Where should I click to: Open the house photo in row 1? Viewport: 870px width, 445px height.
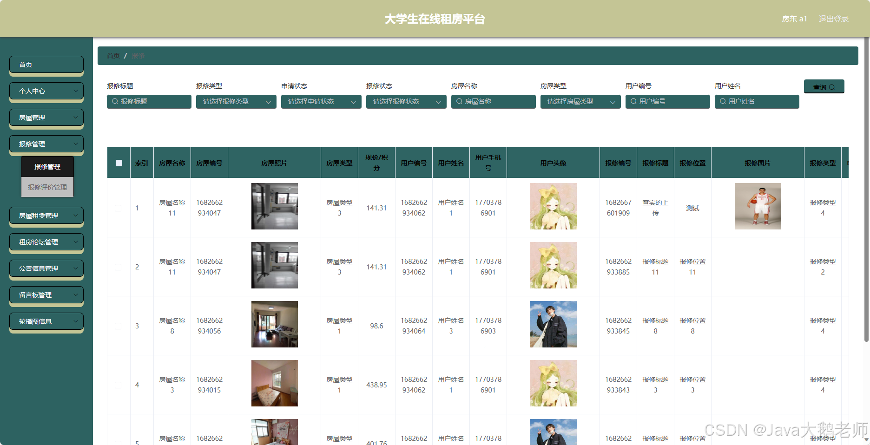coord(275,206)
